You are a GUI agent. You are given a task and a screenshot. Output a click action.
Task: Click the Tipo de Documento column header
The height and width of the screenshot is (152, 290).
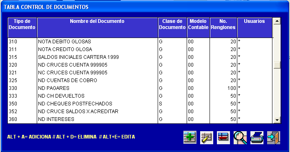pyautogui.click(x=22, y=28)
